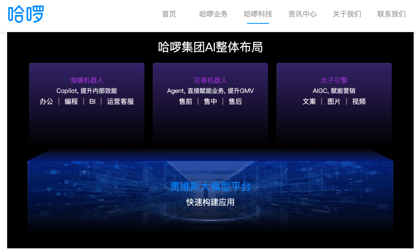Image resolution: width=416 pixels, height=250 pixels.
Task: Click the 光子引擎 card title
Action: 334,80
